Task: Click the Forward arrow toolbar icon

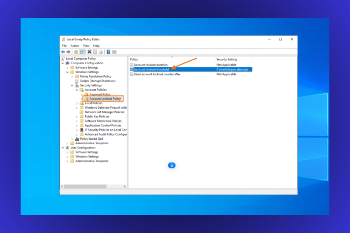Action: [x=68, y=52]
